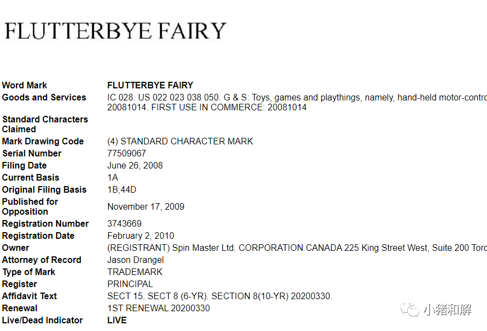Click the 1B;44D original filing basis
This screenshot has height=331, width=487.
122,189
